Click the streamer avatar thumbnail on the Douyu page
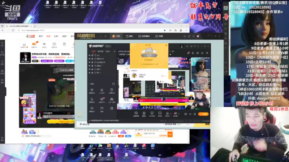This screenshot has height=162, width=289. point(25,58)
